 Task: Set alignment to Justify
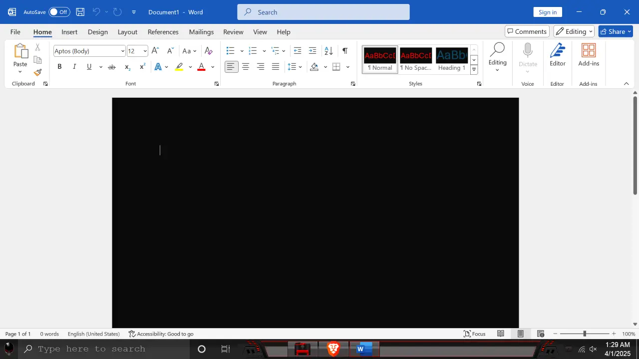[x=276, y=67]
